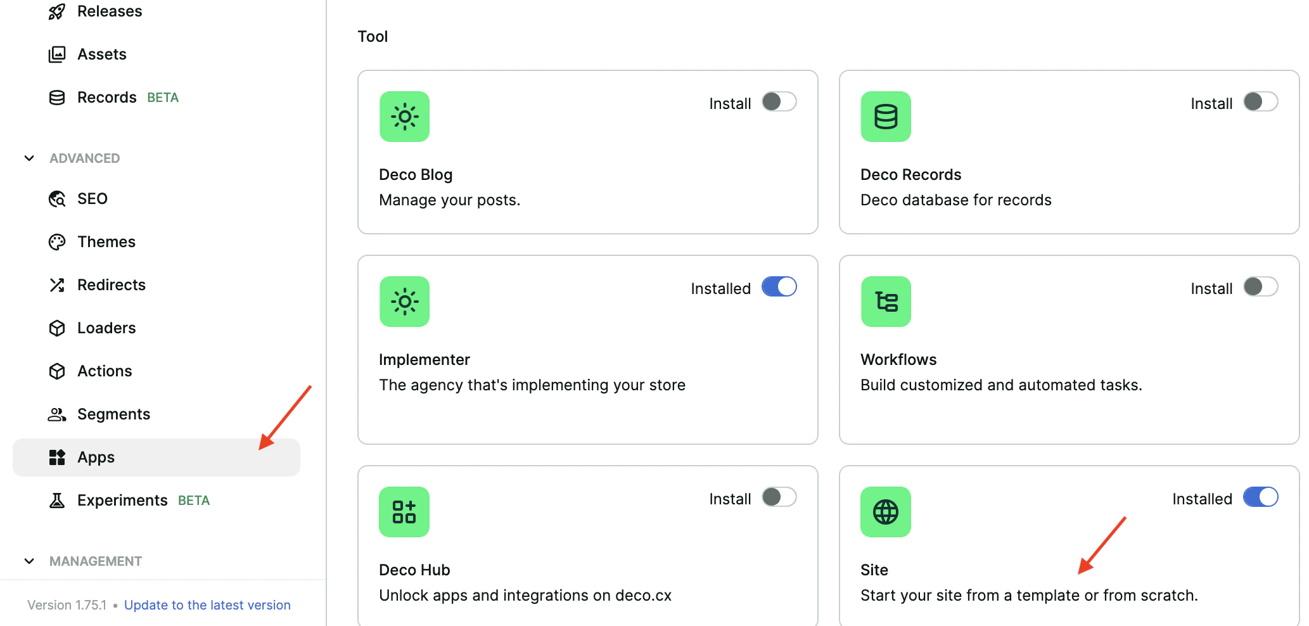
Task: Click the Redirects arrows icon
Action: click(56, 284)
